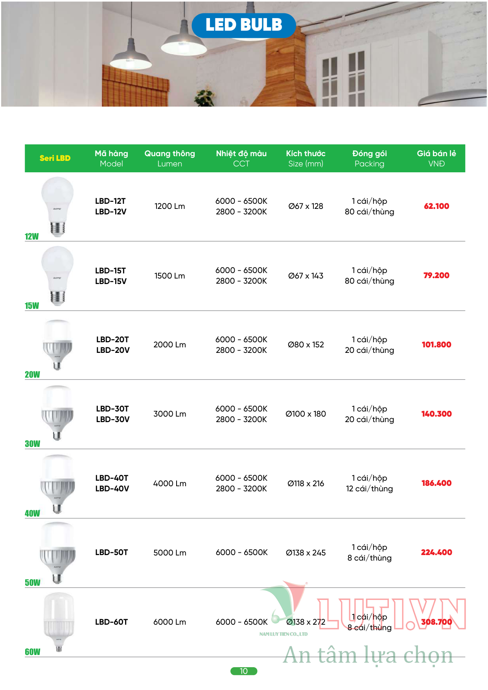
Task: Click the 50W bulb product image
Action: point(57,553)
